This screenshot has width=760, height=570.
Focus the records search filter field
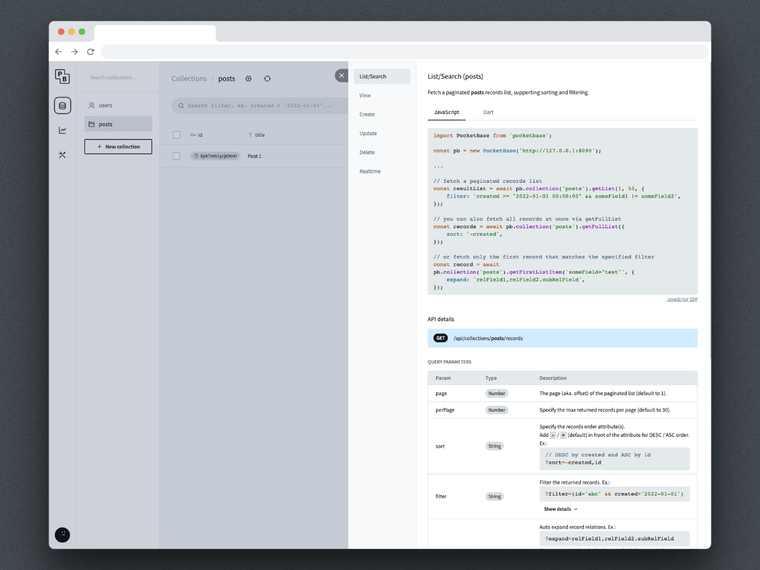pos(259,106)
